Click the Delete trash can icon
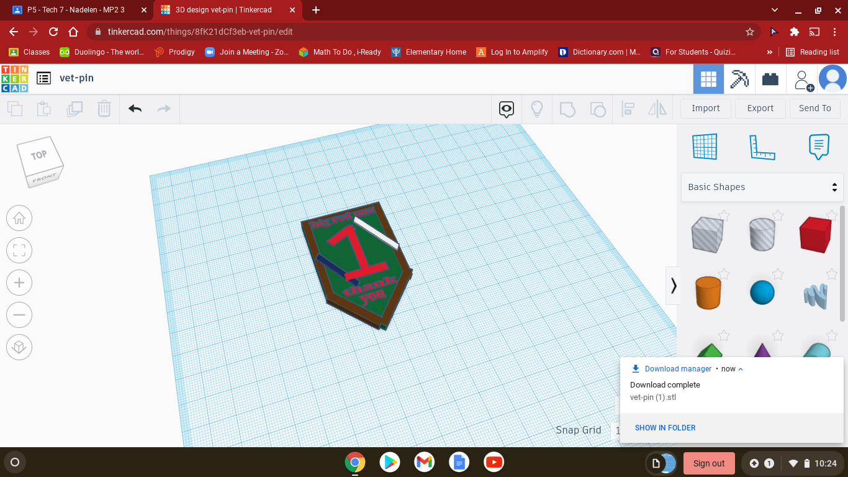 click(x=104, y=109)
